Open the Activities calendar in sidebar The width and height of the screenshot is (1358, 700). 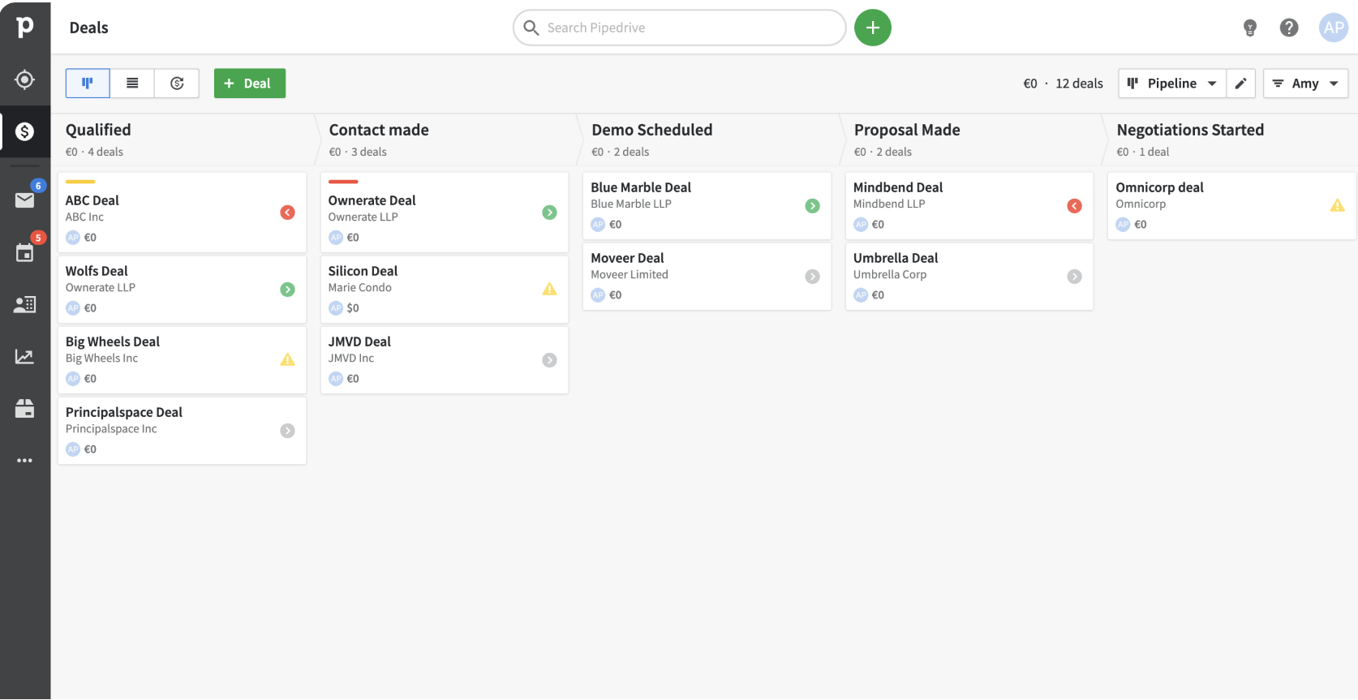coord(24,253)
